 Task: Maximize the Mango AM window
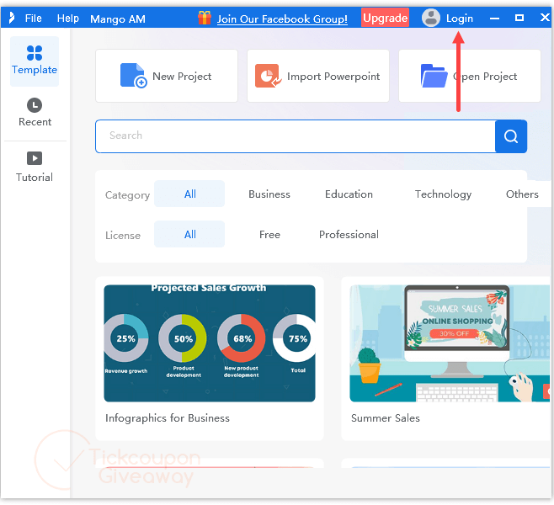pos(519,18)
